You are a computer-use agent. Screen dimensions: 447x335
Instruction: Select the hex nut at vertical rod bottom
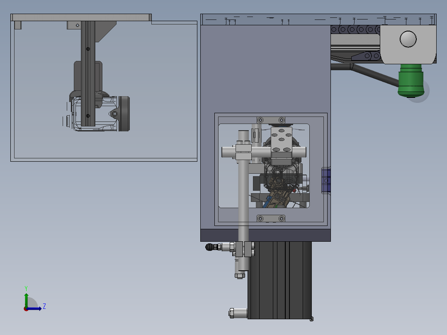tap(240, 276)
